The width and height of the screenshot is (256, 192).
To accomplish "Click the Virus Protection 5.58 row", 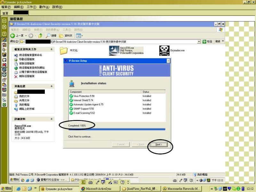I will [117, 96].
